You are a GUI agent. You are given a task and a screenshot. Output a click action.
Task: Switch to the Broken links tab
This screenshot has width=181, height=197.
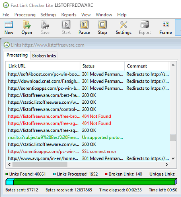point(44,55)
